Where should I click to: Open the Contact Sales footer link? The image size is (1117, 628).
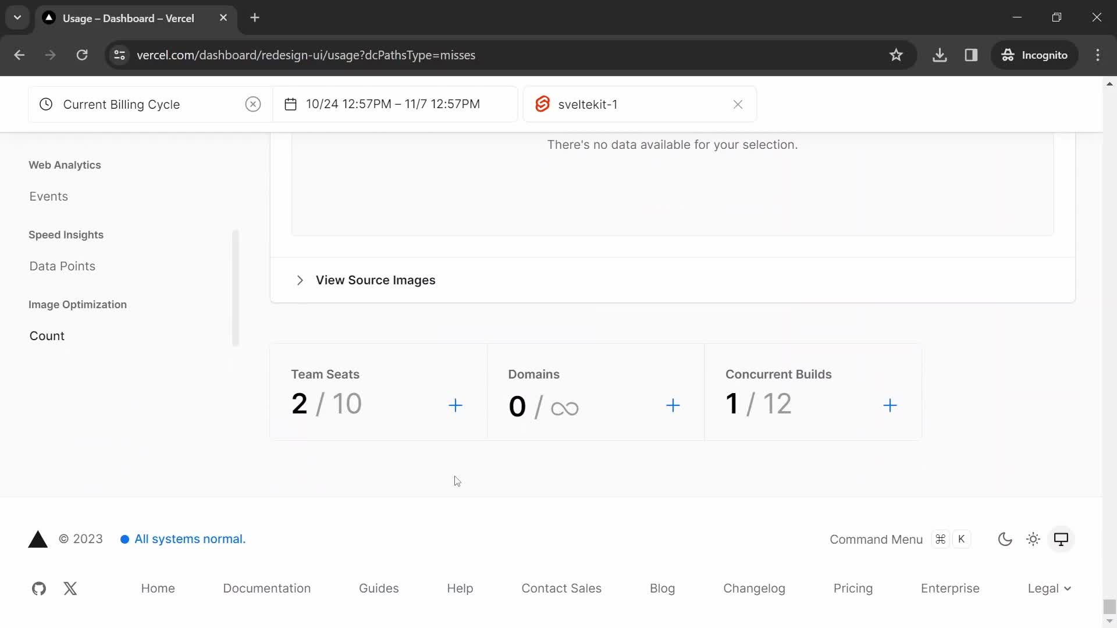point(561,588)
